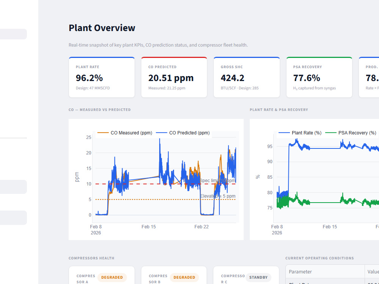Click the ppm y-axis title of the CO chart

coord(77,177)
